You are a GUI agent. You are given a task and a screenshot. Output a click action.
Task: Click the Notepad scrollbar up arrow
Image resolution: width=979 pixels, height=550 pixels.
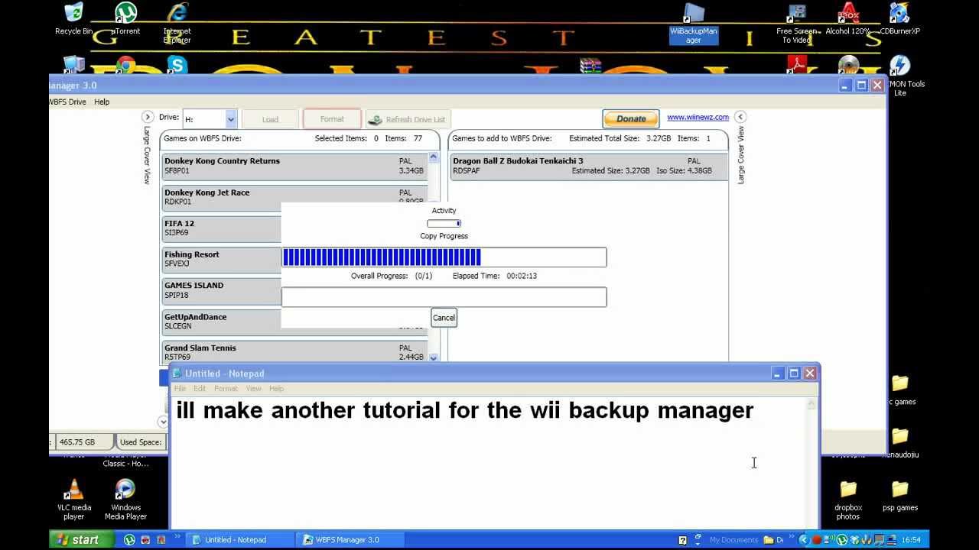(811, 403)
